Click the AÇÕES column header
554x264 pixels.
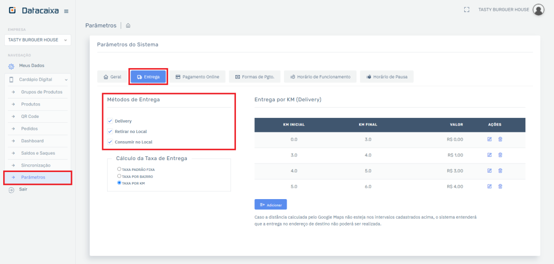point(494,125)
